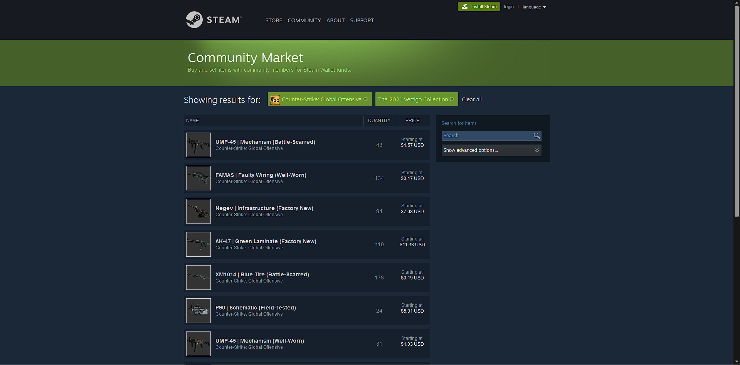This screenshot has width=740, height=365.
Task: Click the Community Market heading
Action: point(246,57)
